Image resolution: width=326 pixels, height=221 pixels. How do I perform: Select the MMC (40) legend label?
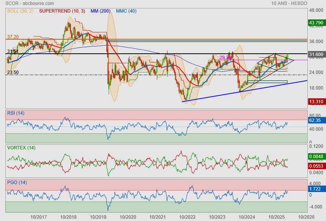(x=126, y=11)
